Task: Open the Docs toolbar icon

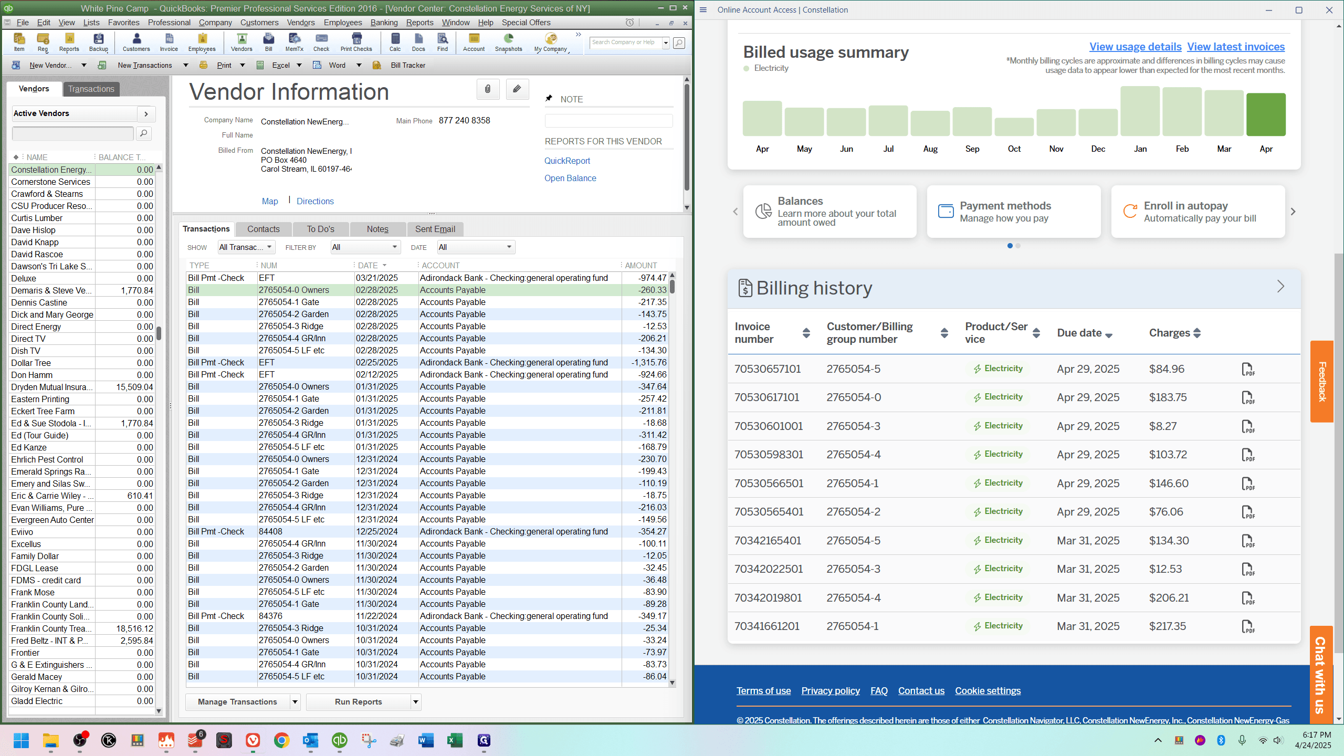Action: tap(418, 42)
